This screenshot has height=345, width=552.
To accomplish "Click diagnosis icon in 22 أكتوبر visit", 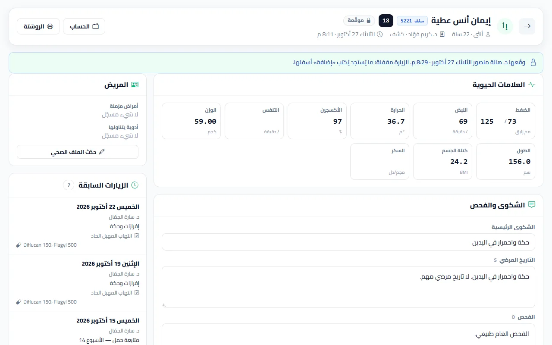I will (x=137, y=236).
